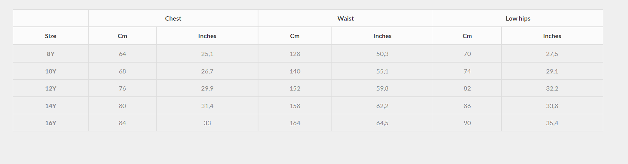628x164 pixels.
Task: Select the 55,1 waist inches cell
Action: [382, 71]
